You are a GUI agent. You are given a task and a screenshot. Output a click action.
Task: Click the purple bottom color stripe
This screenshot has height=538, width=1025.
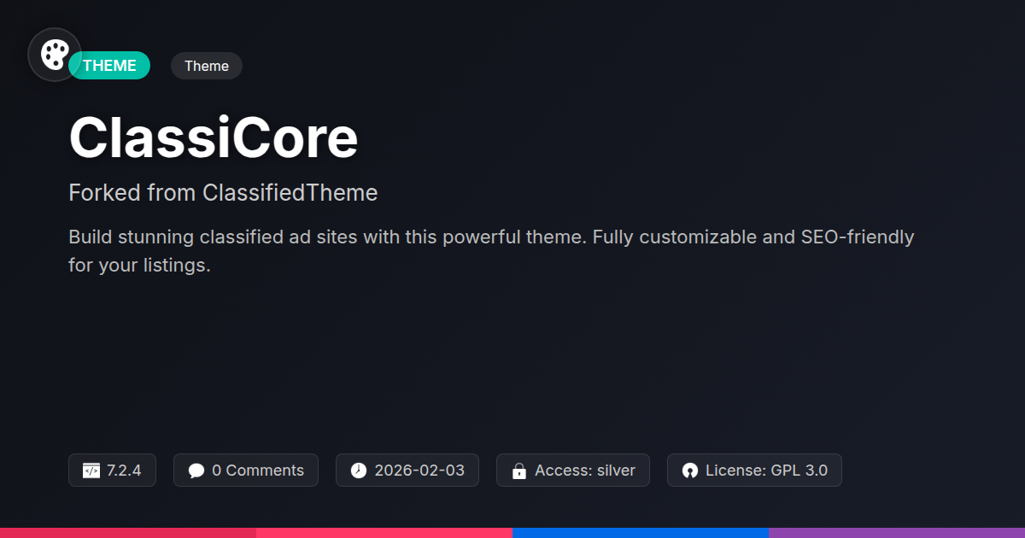[x=897, y=532]
